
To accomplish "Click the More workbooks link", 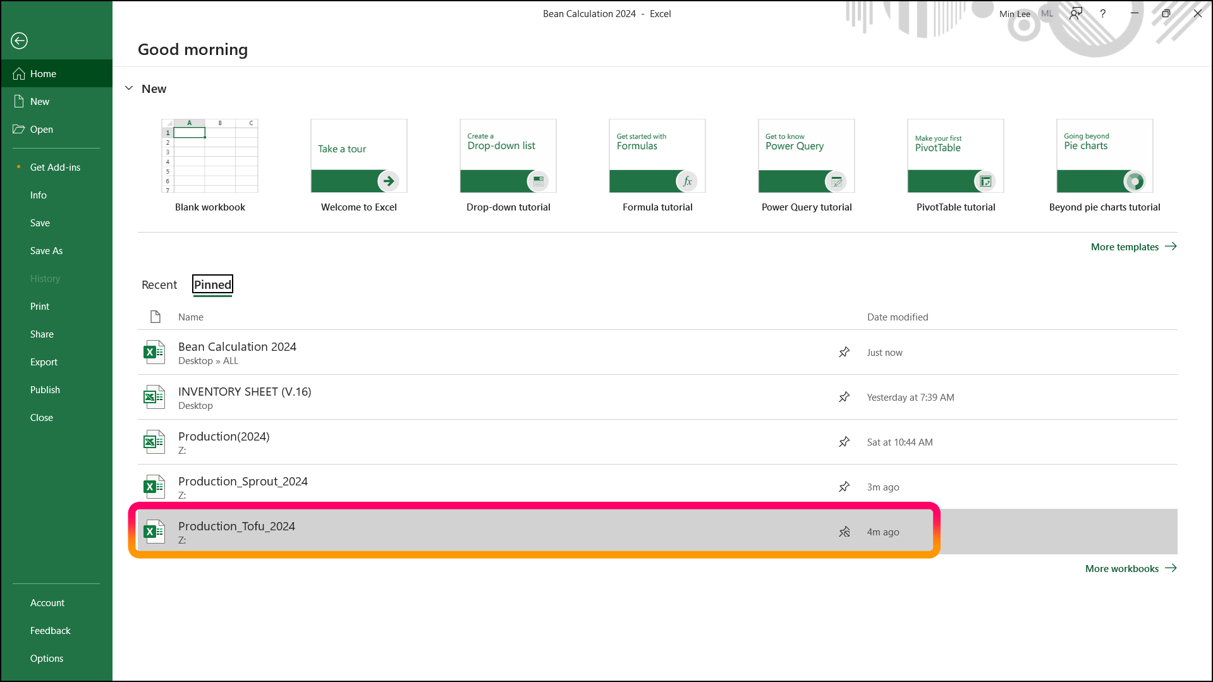I will click(1131, 568).
